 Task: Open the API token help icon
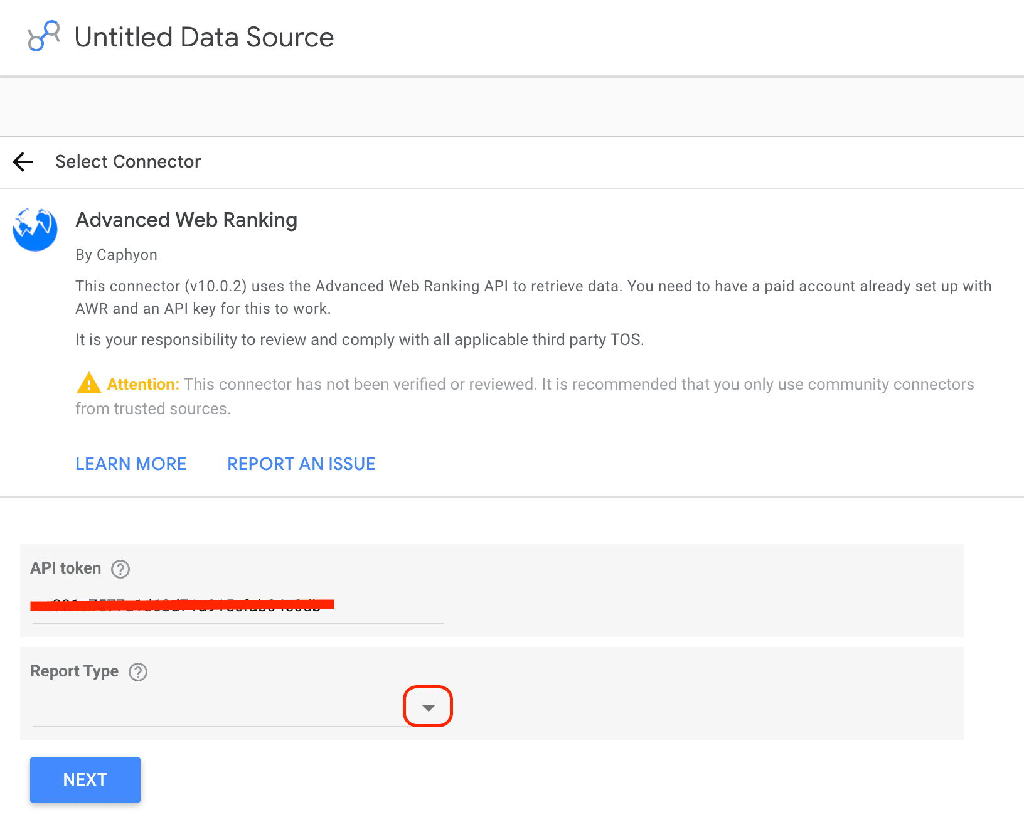tap(120, 569)
